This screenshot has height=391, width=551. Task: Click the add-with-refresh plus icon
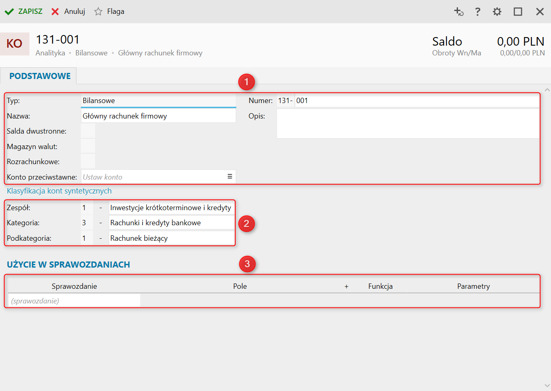click(x=459, y=11)
